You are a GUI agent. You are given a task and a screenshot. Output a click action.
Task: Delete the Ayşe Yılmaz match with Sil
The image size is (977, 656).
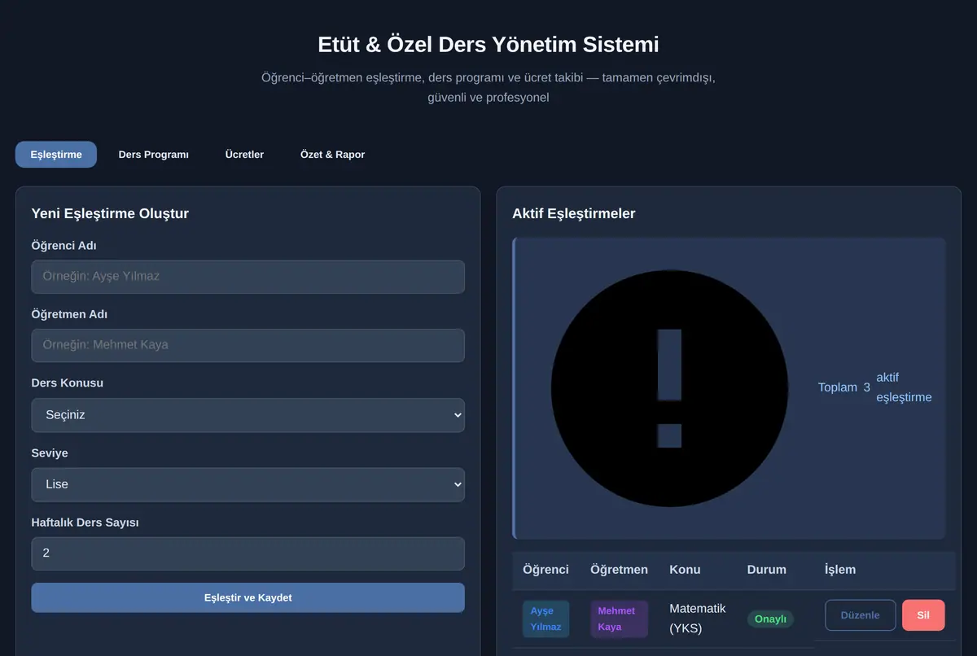click(x=923, y=615)
